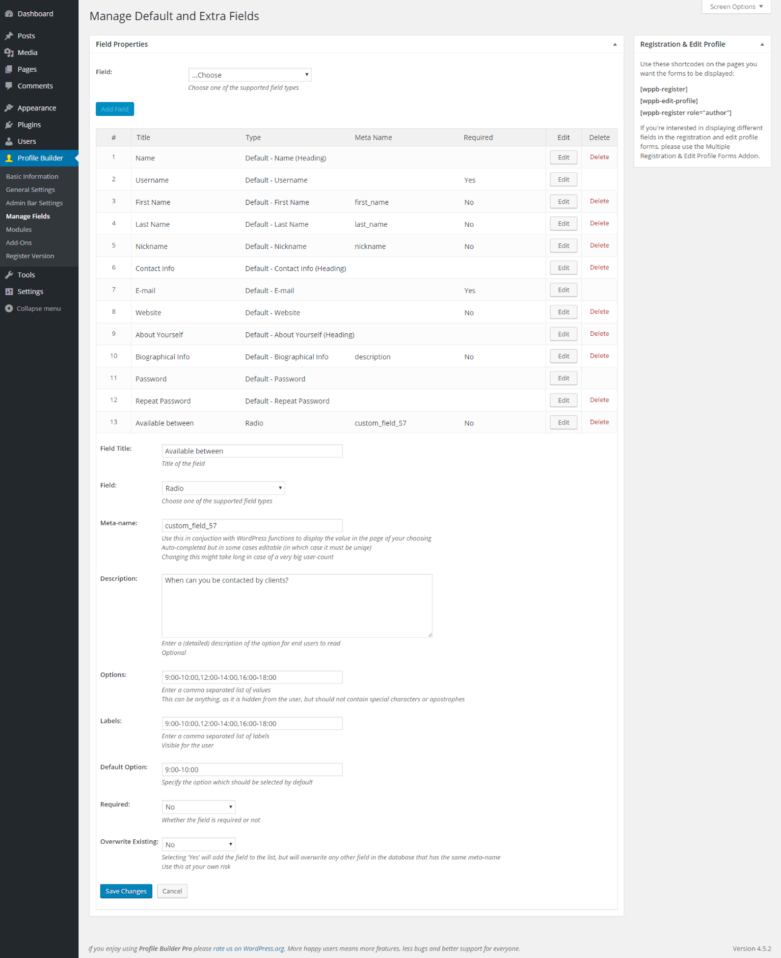Collapse the Registration & Edit Profile panel

[762, 44]
